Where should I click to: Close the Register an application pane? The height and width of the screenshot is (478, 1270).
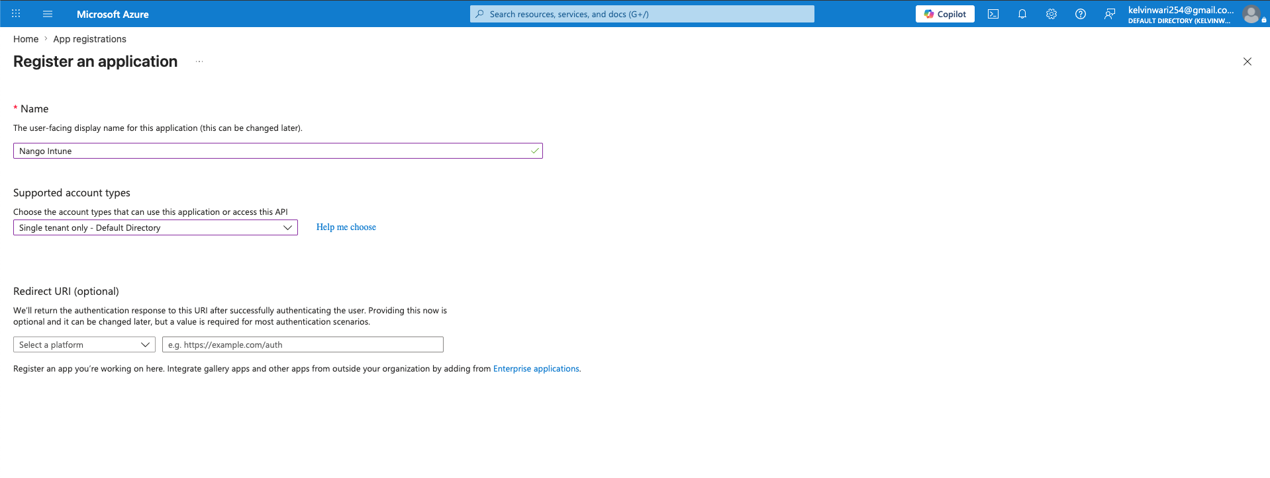pyautogui.click(x=1247, y=61)
